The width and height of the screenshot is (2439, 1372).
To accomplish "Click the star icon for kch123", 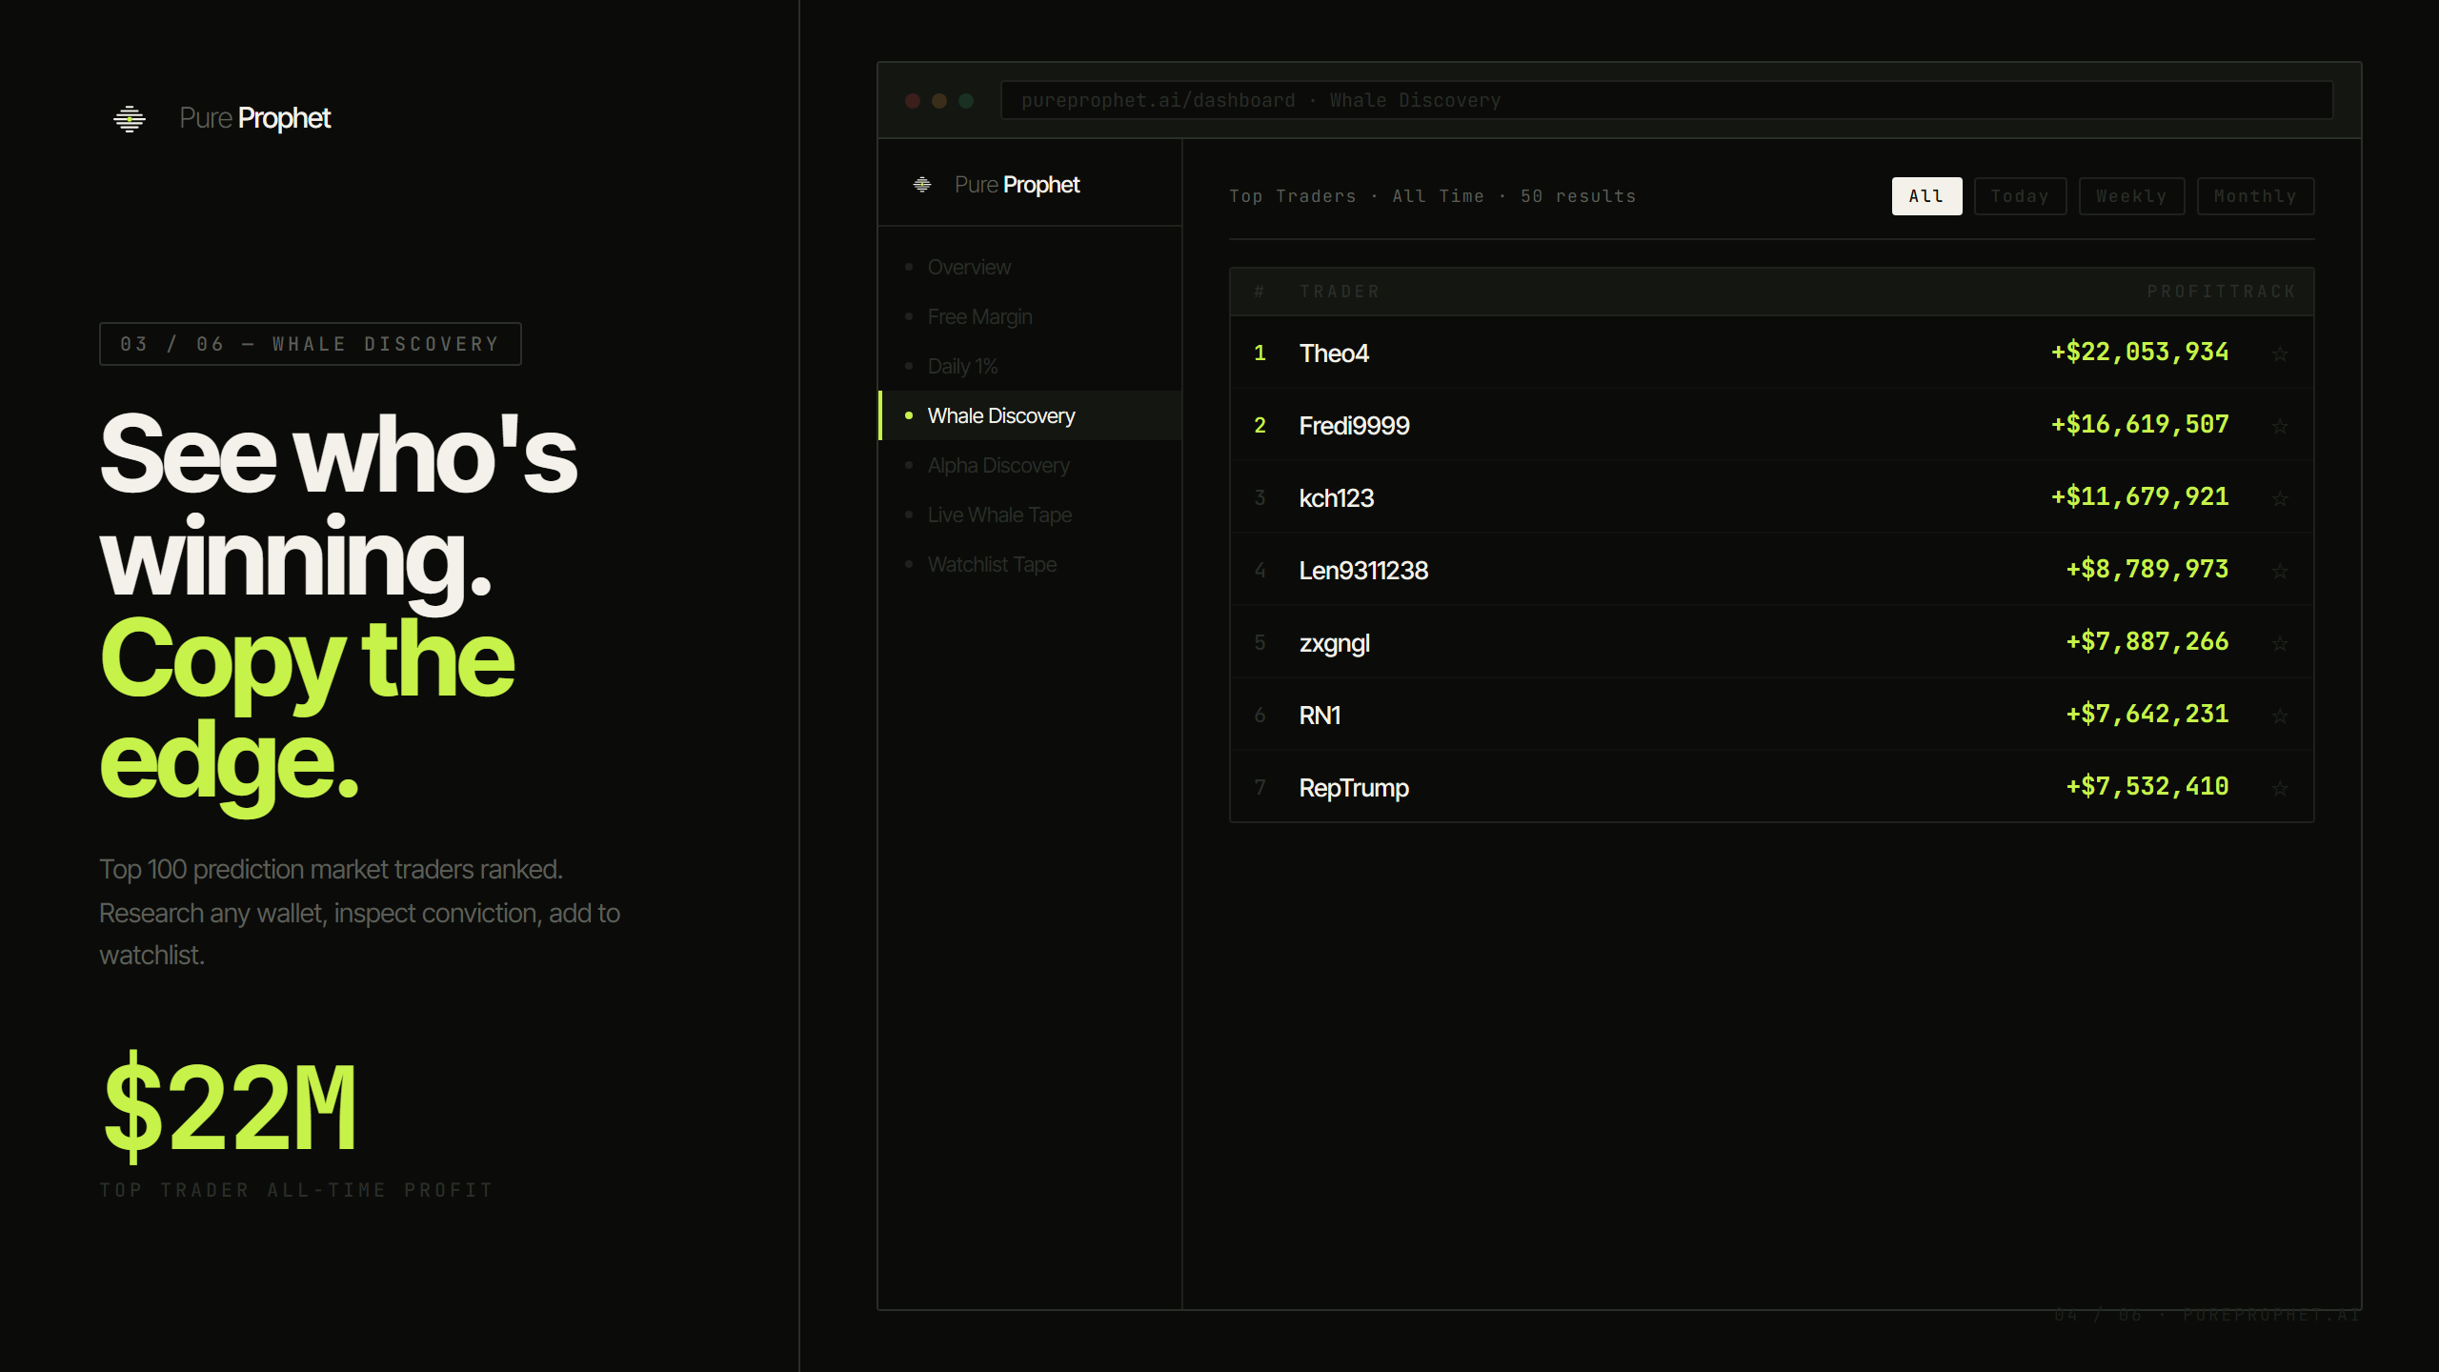I will pos(2279,499).
